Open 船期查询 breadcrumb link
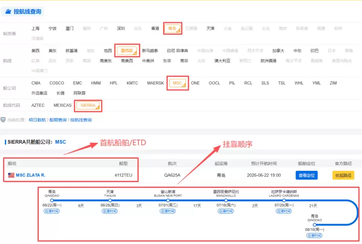This screenshot has width=362, height=244. [58, 120]
